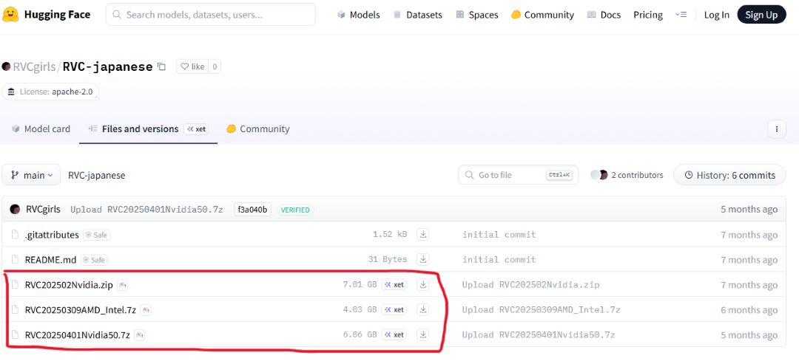Expand the main branch dropdown
Viewport: 799px width, 361px height.
pyautogui.click(x=31, y=175)
